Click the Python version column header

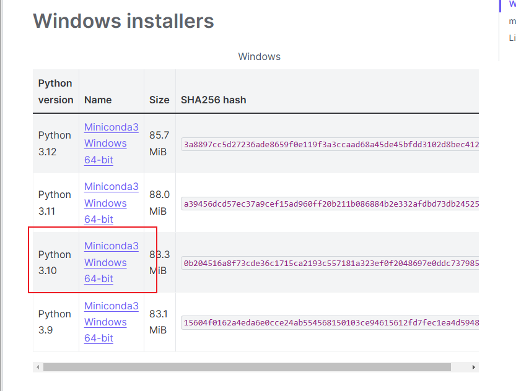(55, 92)
